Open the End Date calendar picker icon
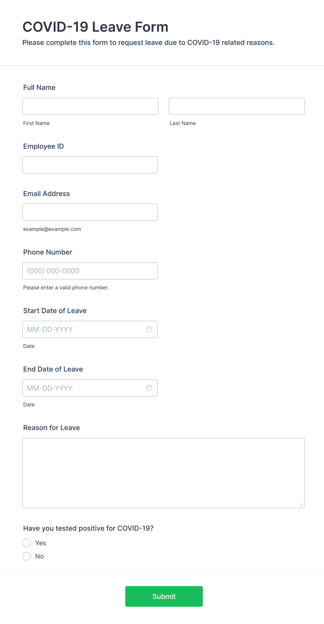The height and width of the screenshot is (624, 324). click(149, 388)
